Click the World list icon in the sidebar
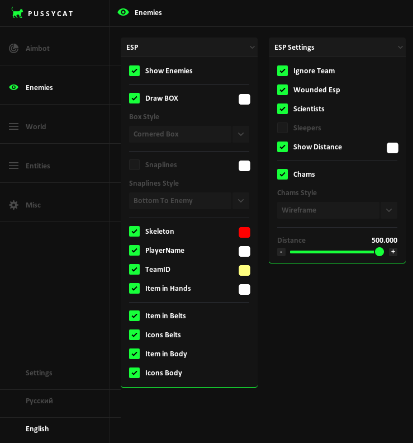Screen dimensions: 413x443 point(13,126)
